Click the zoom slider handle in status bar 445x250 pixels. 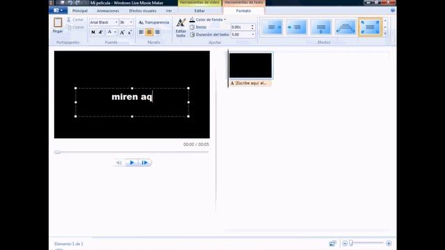click(x=351, y=243)
